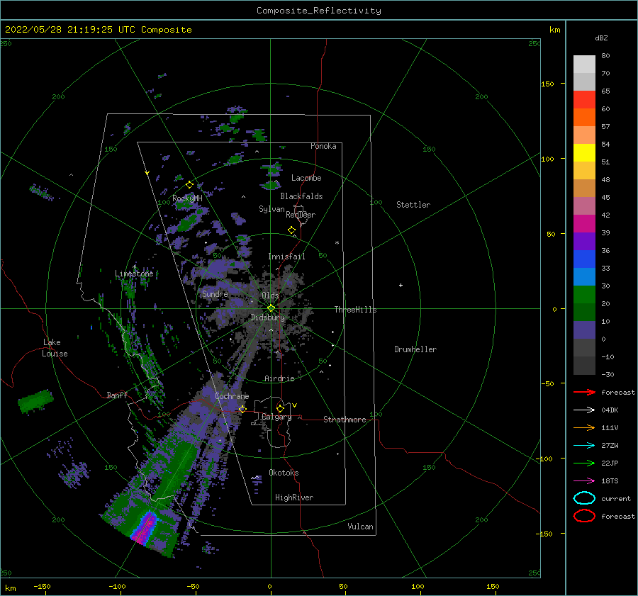Click the cyan 27ZW arrow icon
This screenshot has height=596, width=638.
584,446
